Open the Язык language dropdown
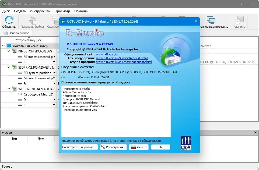Screen dimensions: 259x170 pyautogui.click(x=139, y=147)
